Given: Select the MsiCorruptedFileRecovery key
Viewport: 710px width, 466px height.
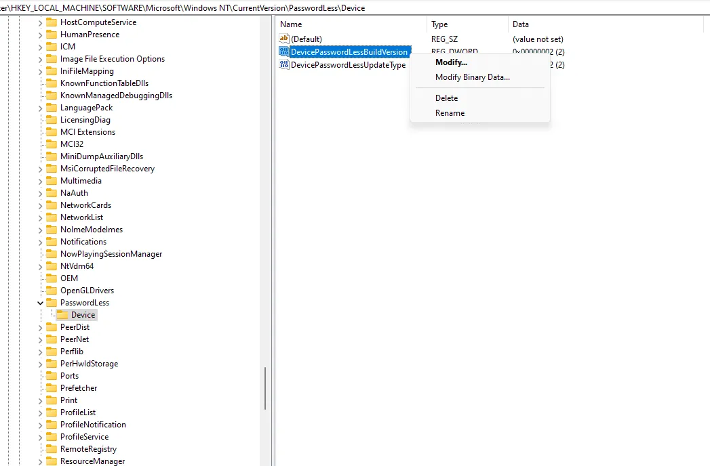Looking at the screenshot, I should (107, 169).
